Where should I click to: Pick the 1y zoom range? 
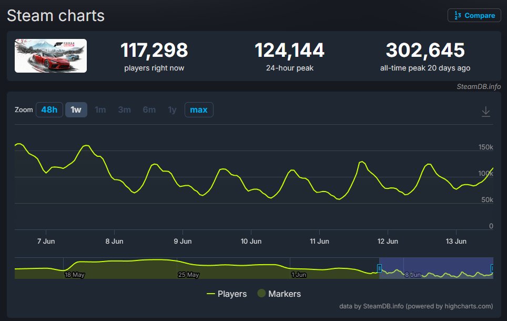tap(172, 109)
